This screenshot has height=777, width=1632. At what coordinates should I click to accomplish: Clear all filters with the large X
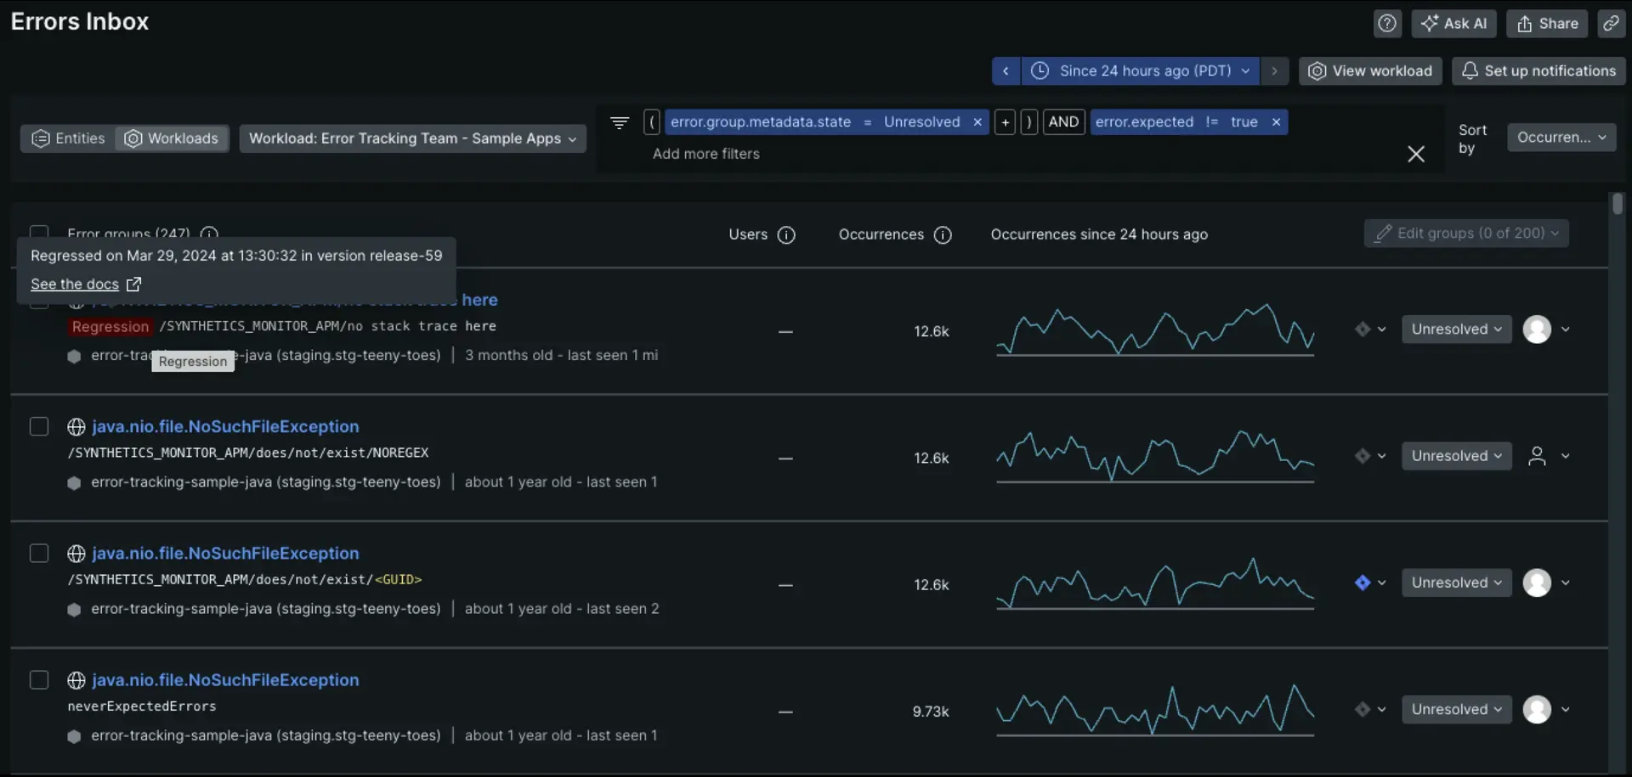coord(1415,154)
